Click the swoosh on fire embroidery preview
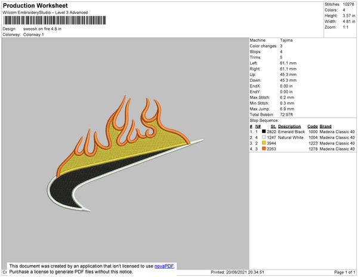Image resolution: width=358 pixels, height=277 pixels. point(125,153)
